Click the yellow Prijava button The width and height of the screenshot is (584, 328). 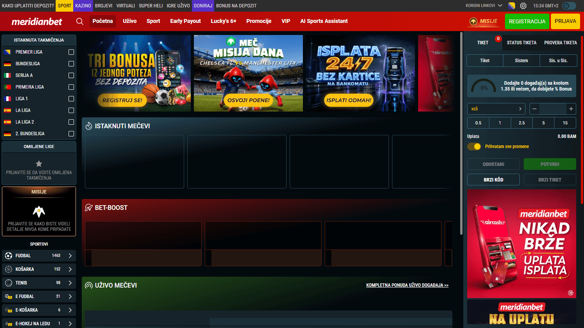(565, 21)
